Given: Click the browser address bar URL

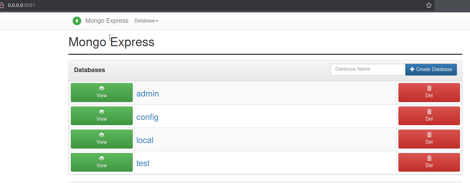Looking at the screenshot, I should click(21, 6).
